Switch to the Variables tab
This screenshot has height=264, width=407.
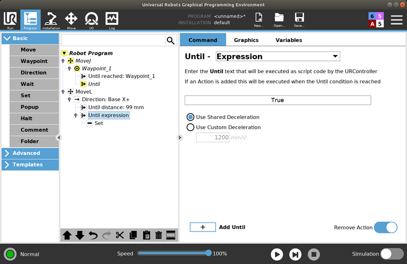288,40
